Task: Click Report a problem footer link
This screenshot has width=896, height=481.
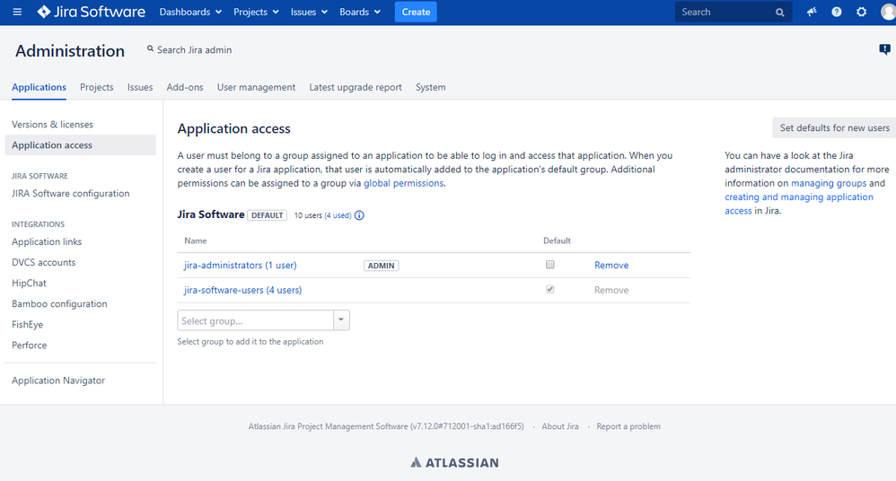Action: click(x=628, y=427)
